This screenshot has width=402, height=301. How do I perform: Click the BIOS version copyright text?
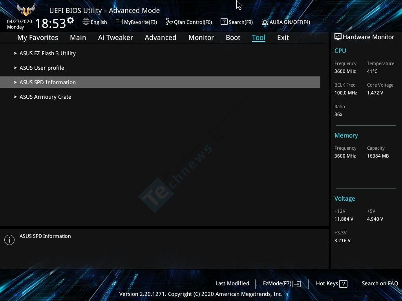pyautogui.click(x=201, y=294)
